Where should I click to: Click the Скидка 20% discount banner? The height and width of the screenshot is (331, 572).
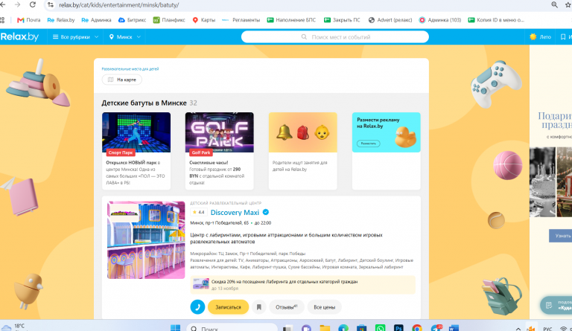303,285
